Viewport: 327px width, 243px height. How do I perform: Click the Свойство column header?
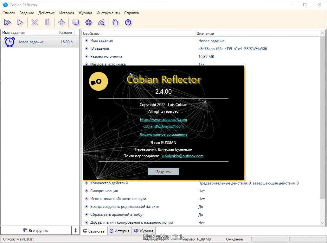[x=139, y=33]
